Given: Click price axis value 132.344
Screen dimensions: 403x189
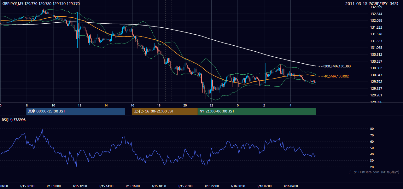Looking at the screenshot, I should click(x=376, y=14).
